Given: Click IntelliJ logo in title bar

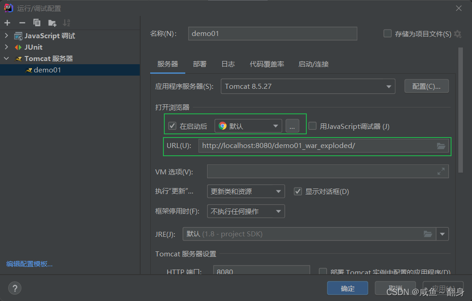Looking at the screenshot, I should tap(9, 8).
